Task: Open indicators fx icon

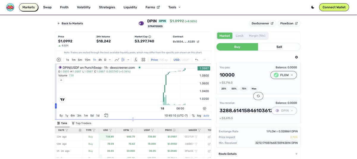Action: (136, 60)
